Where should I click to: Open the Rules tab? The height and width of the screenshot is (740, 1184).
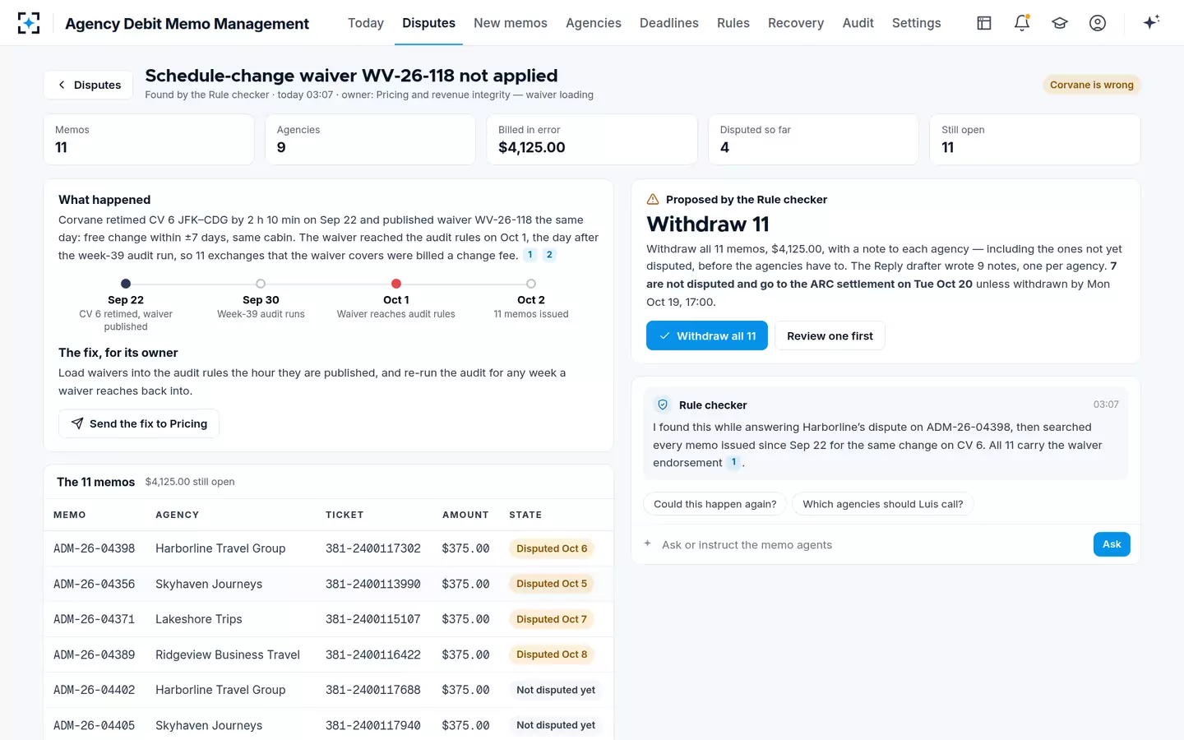point(733,23)
